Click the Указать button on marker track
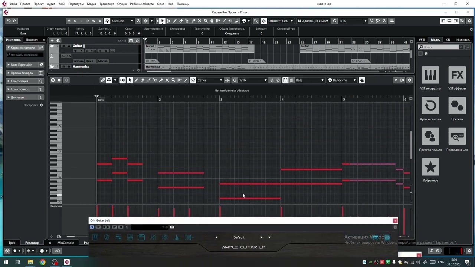Image resolution: width=475 pixels, height=267 pixels. 78,61
